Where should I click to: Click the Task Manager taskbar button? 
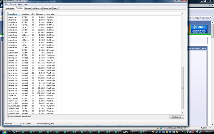point(126,132)
